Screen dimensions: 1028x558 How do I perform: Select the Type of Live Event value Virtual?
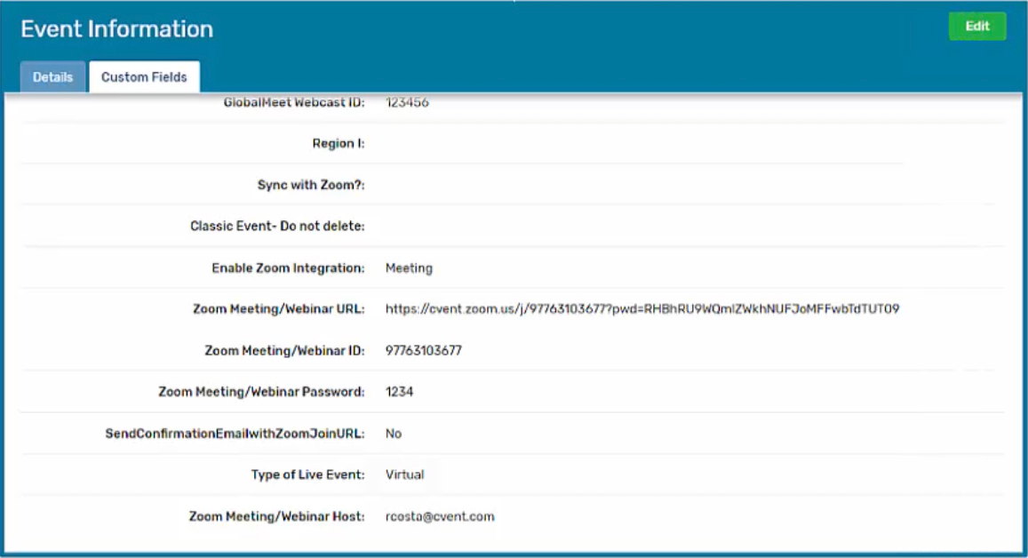[x=405, y=474]
